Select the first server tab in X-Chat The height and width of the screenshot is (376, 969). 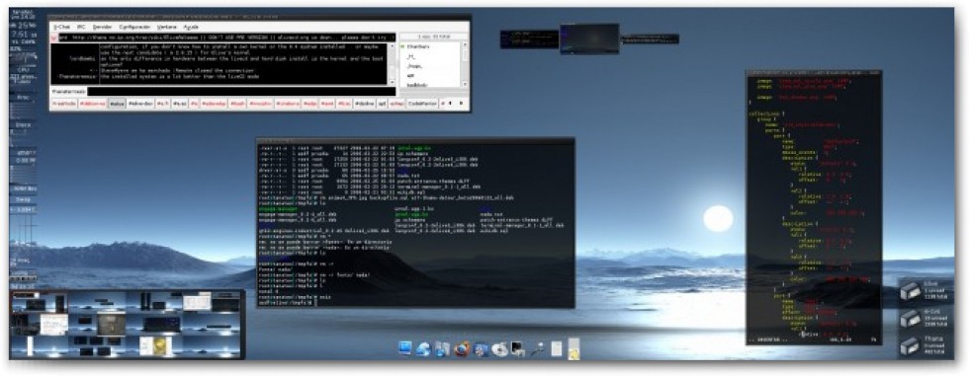click(x=64, y=104)
